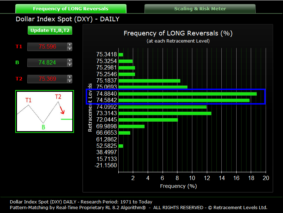Decrease T1 with the down arrow
The height and width of the screenshot is (213, 283).
(70, 49)
